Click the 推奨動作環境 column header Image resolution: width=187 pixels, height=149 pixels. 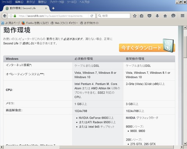pyautogui.click(x=135, y=59)
